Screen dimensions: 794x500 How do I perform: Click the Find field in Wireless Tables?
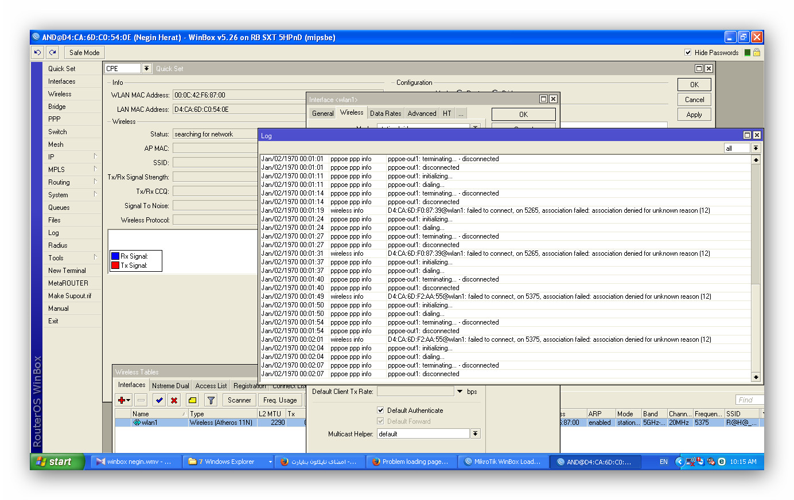(x=749, y=400)
